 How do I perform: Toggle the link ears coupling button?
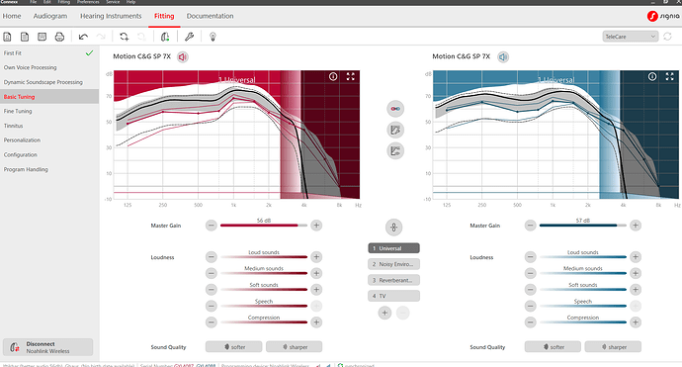395,109
